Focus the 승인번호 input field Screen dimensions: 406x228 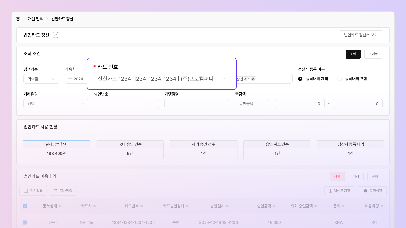pos(126,104)
